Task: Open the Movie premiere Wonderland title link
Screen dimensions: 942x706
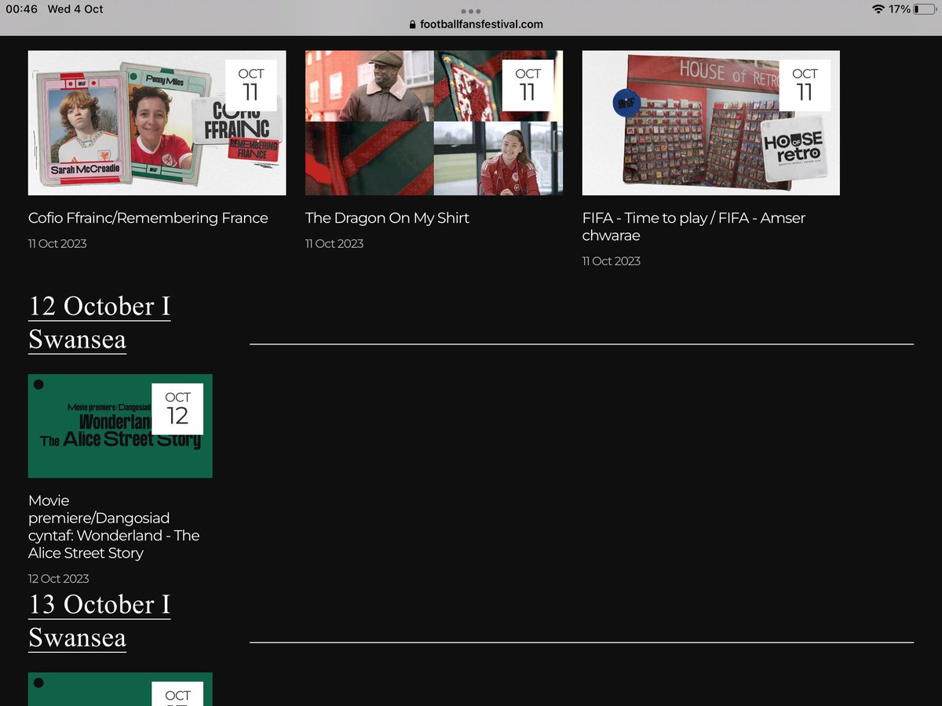Action: pyautogui.click(x=114, y=526)
